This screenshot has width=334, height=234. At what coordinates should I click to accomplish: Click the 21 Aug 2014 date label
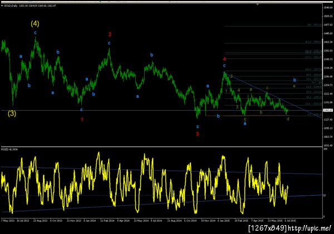[174, 221]
